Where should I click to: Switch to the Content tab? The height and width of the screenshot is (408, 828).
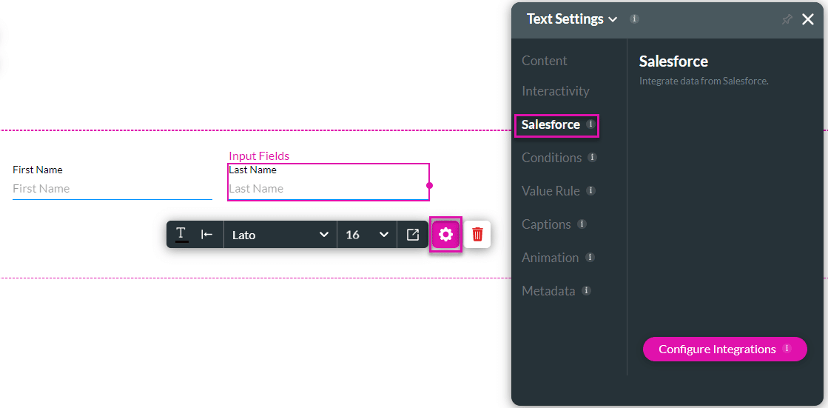click(x=545, y=61)
